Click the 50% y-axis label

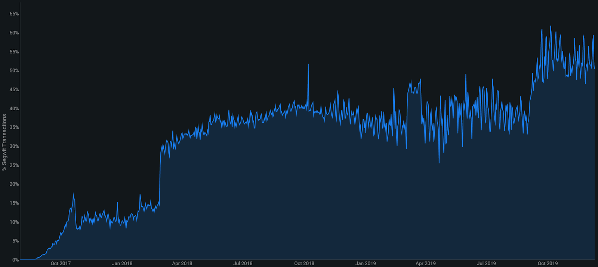[14, 71]
